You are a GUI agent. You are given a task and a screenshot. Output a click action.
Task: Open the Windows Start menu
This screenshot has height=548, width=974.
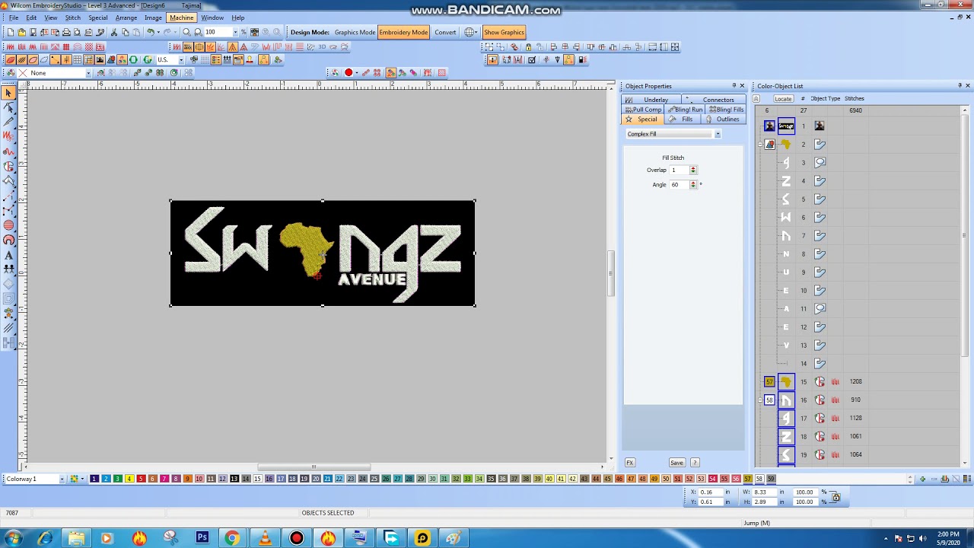pos(14,537)
